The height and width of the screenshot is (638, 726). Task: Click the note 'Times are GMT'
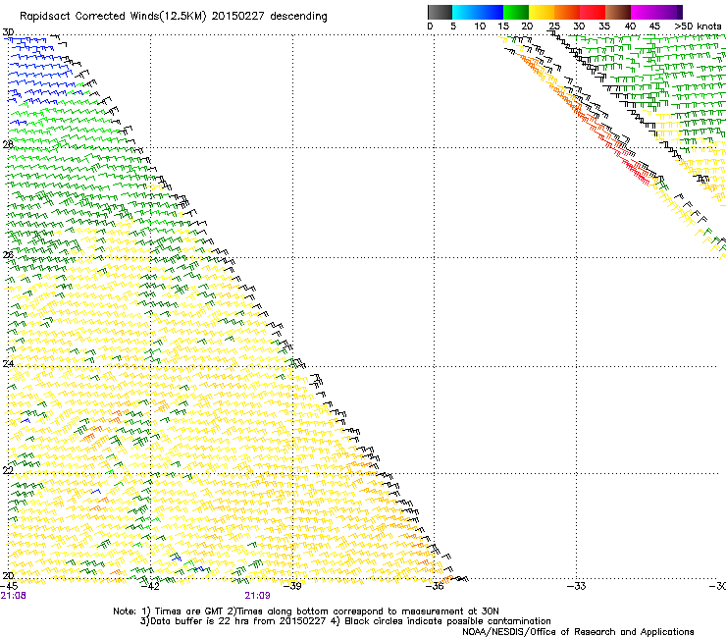coord(189,611)
